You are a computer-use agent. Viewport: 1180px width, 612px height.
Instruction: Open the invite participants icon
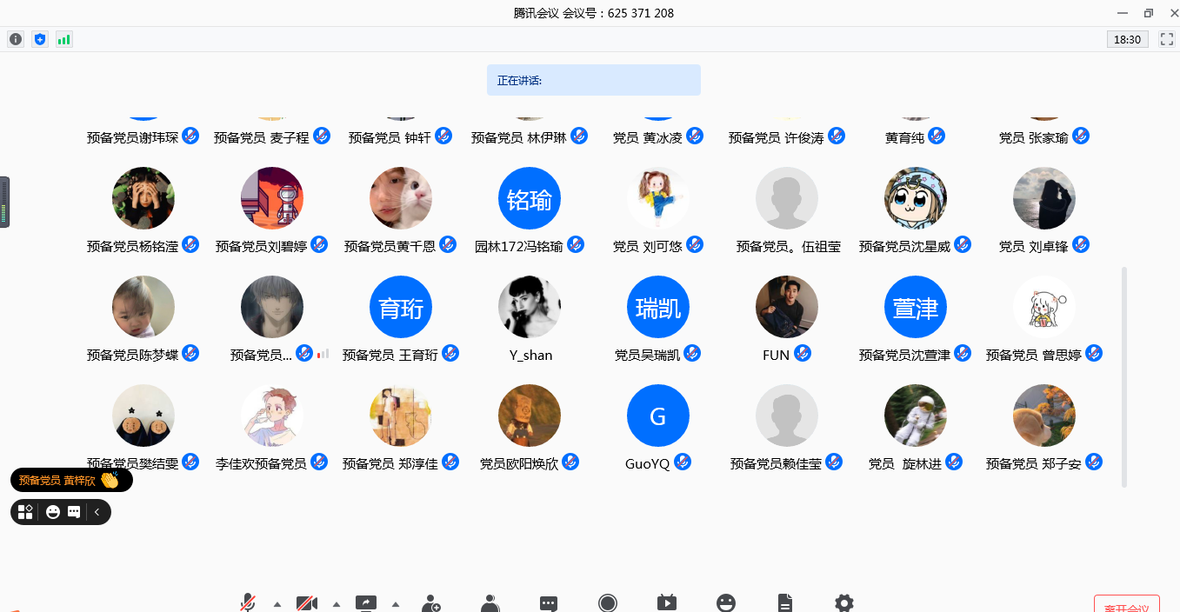coord(430,603)
